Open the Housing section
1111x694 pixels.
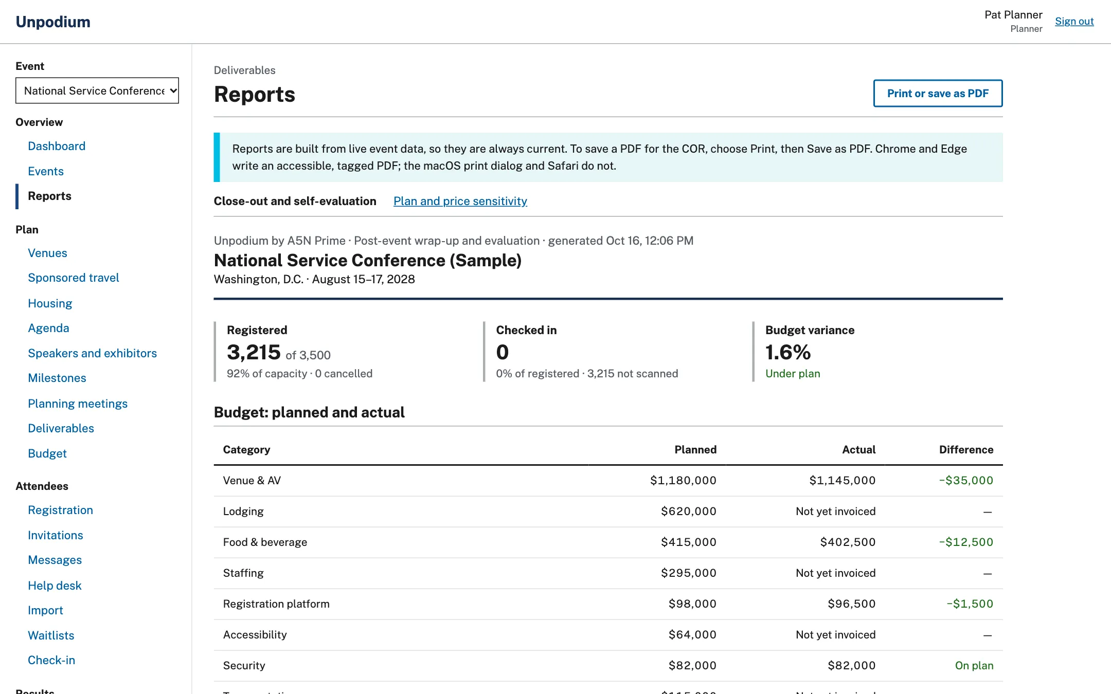pos(50,303)
